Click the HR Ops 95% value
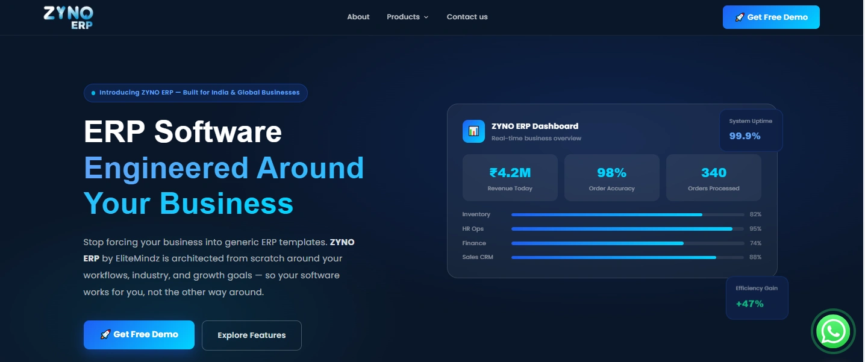This screenshot has height=362, width=865. tap(755, 229)
